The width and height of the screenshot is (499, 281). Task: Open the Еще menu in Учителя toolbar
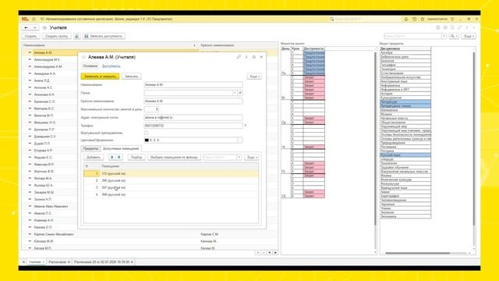point(469,37)
